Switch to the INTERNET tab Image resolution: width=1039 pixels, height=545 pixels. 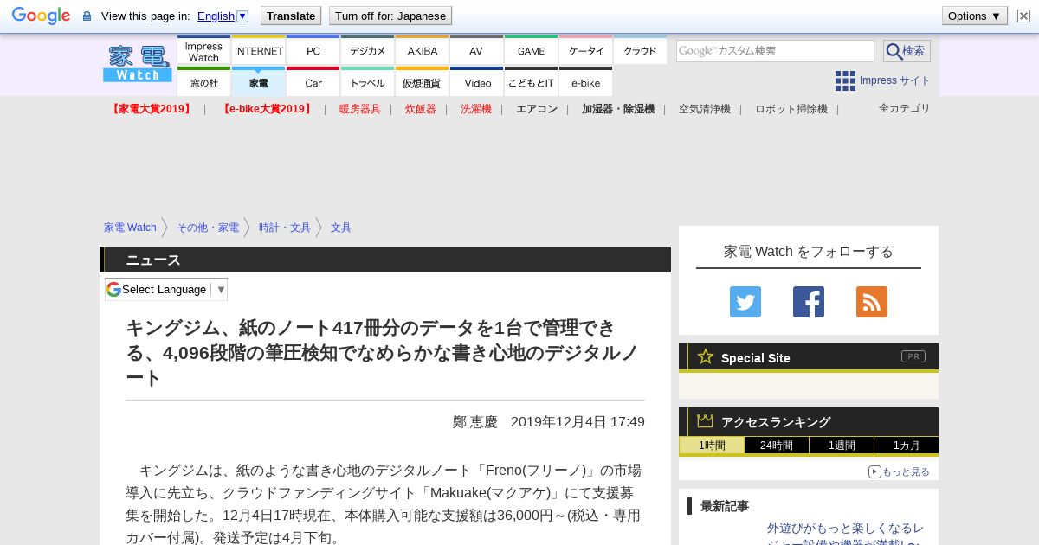[x=259, y=50]
